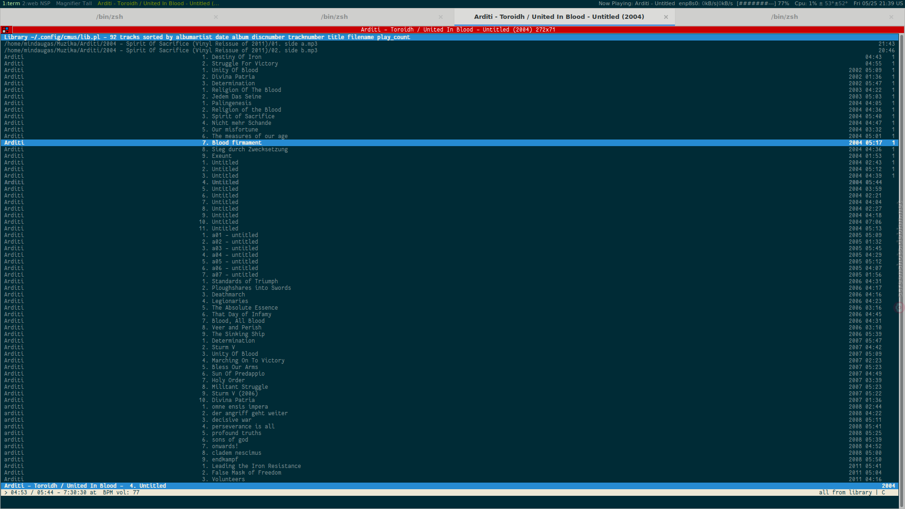Switch to the 2:web workspace

pos(30,3)
